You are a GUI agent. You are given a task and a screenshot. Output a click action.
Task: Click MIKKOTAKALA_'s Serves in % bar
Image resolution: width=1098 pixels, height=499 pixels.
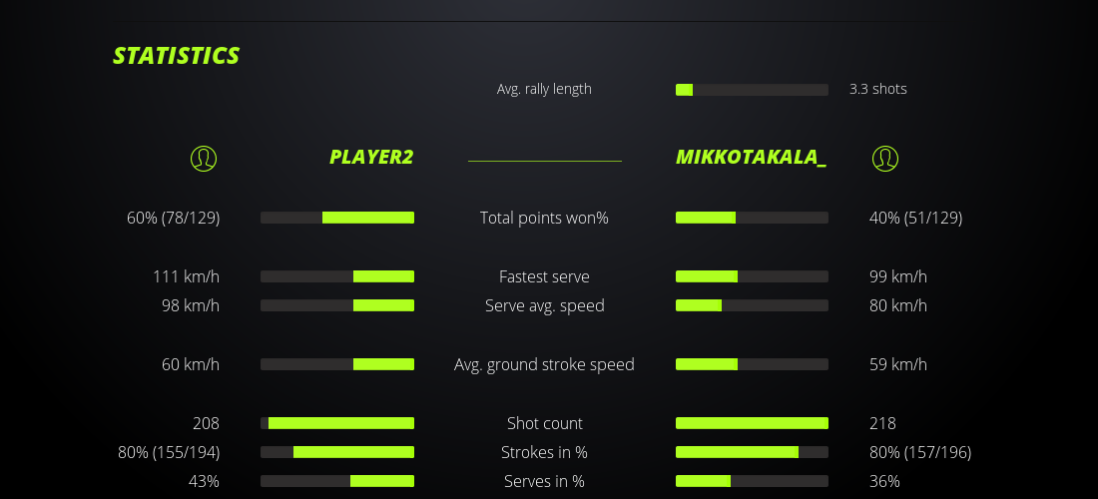(x=752, y=481)
